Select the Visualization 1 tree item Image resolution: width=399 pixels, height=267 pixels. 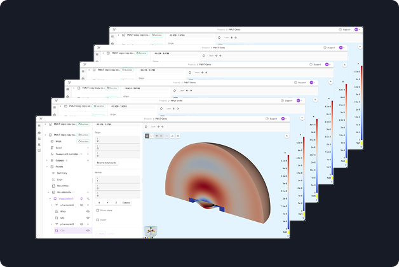66,198
